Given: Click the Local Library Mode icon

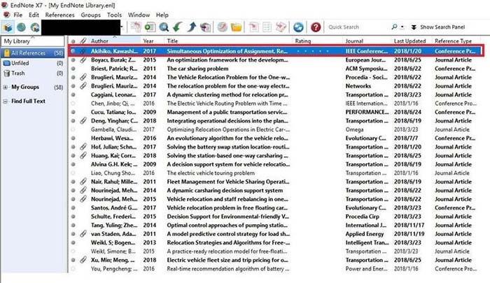Looking at the screenshot, I should 8,27.
